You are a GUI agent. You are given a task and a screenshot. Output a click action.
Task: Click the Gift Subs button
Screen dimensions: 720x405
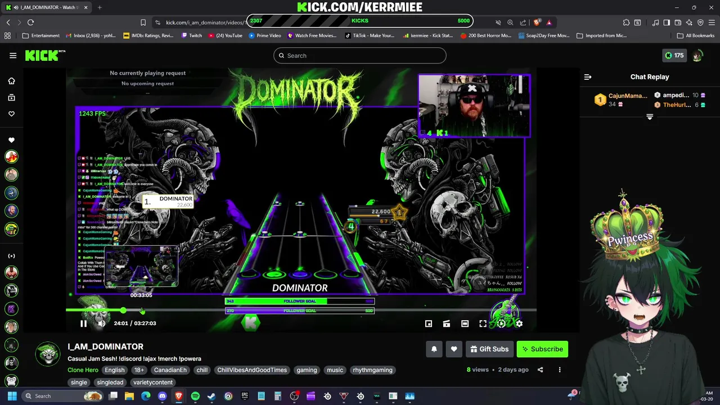tap(489, 349)
